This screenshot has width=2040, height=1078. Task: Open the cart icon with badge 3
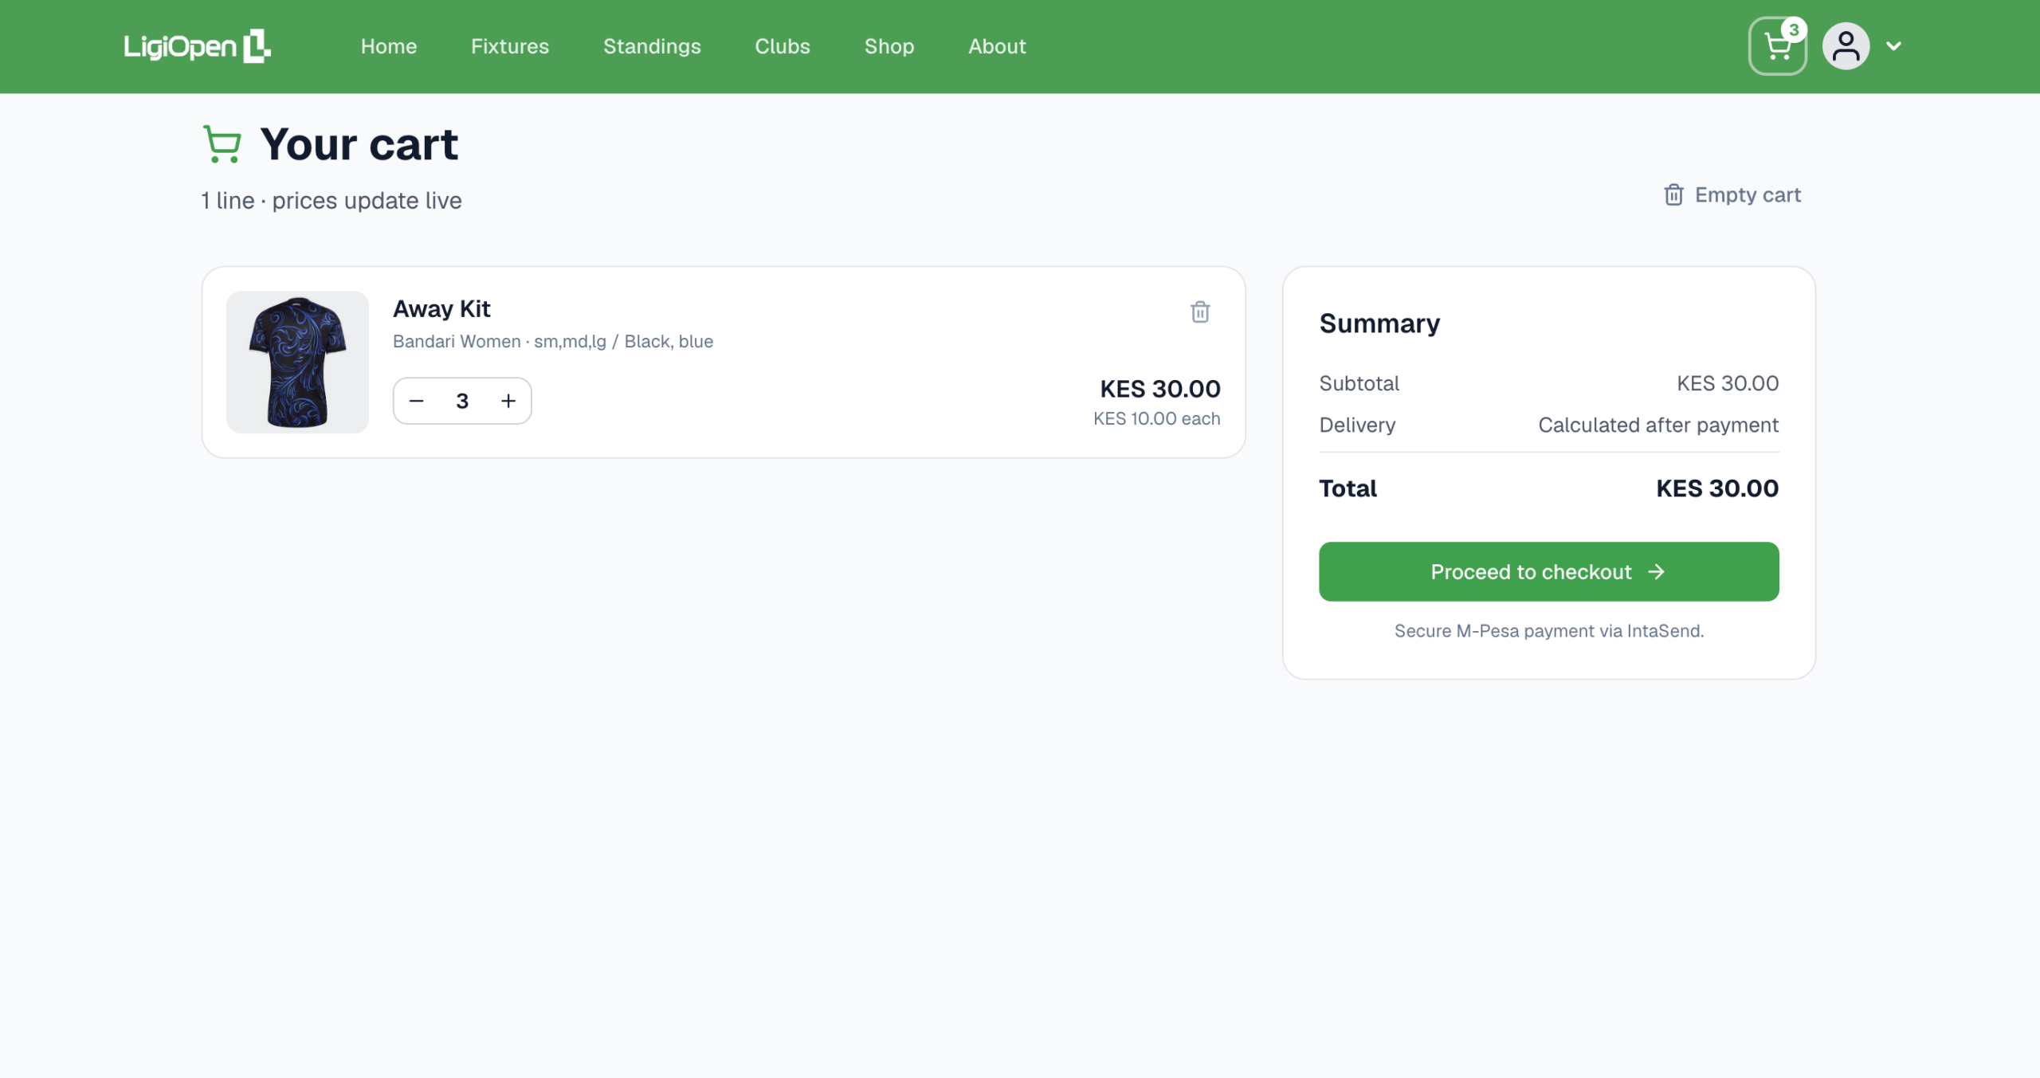click(x=1777, y=46)
